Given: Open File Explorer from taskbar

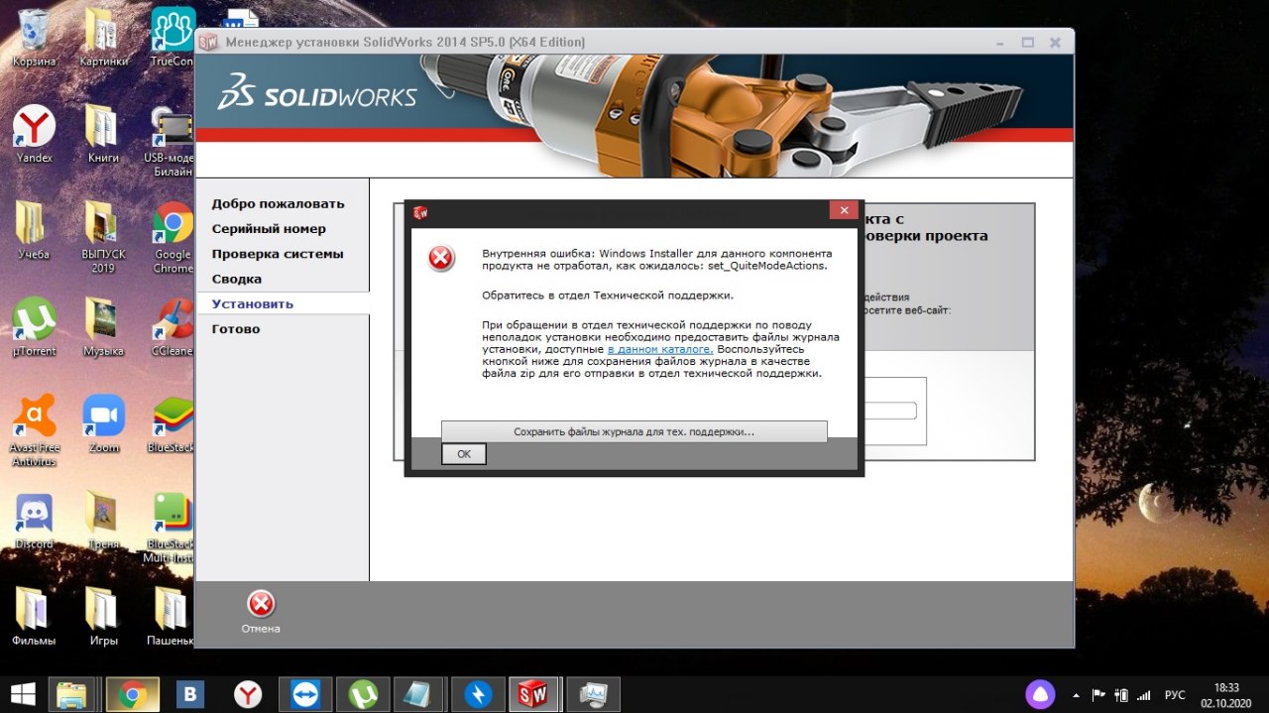Looking at the screenshot, I should click(x=73, y=694).
